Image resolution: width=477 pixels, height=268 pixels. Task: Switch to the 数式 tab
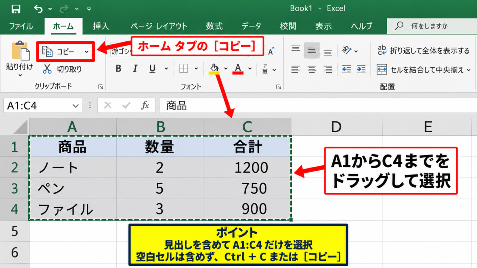[214, 26]
